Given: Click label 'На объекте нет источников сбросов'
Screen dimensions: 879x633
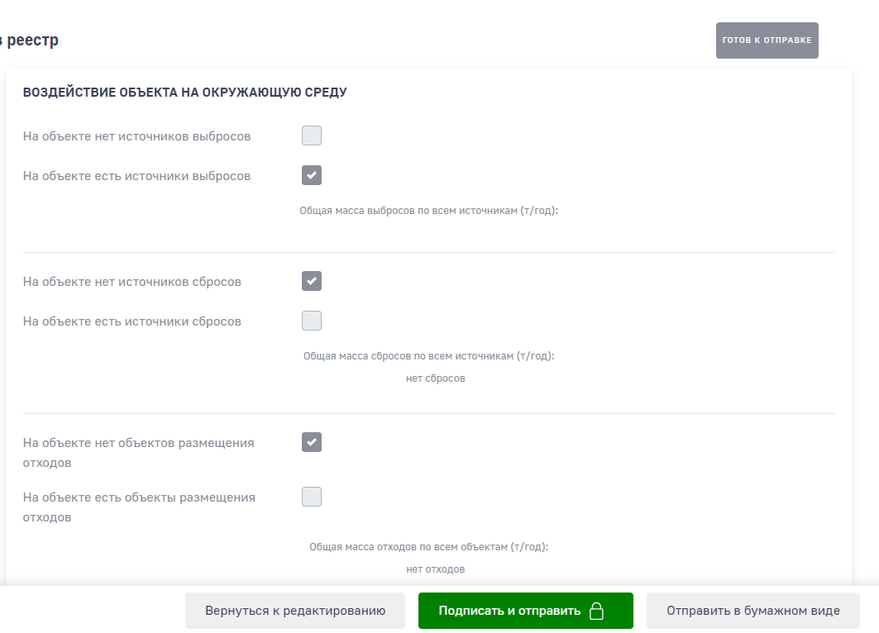Looking at the screenshot, I should click(132, 282).
